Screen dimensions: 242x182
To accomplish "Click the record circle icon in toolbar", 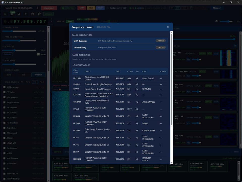I will (5, 14).
